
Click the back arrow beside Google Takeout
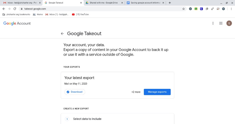tap(62, 34)
